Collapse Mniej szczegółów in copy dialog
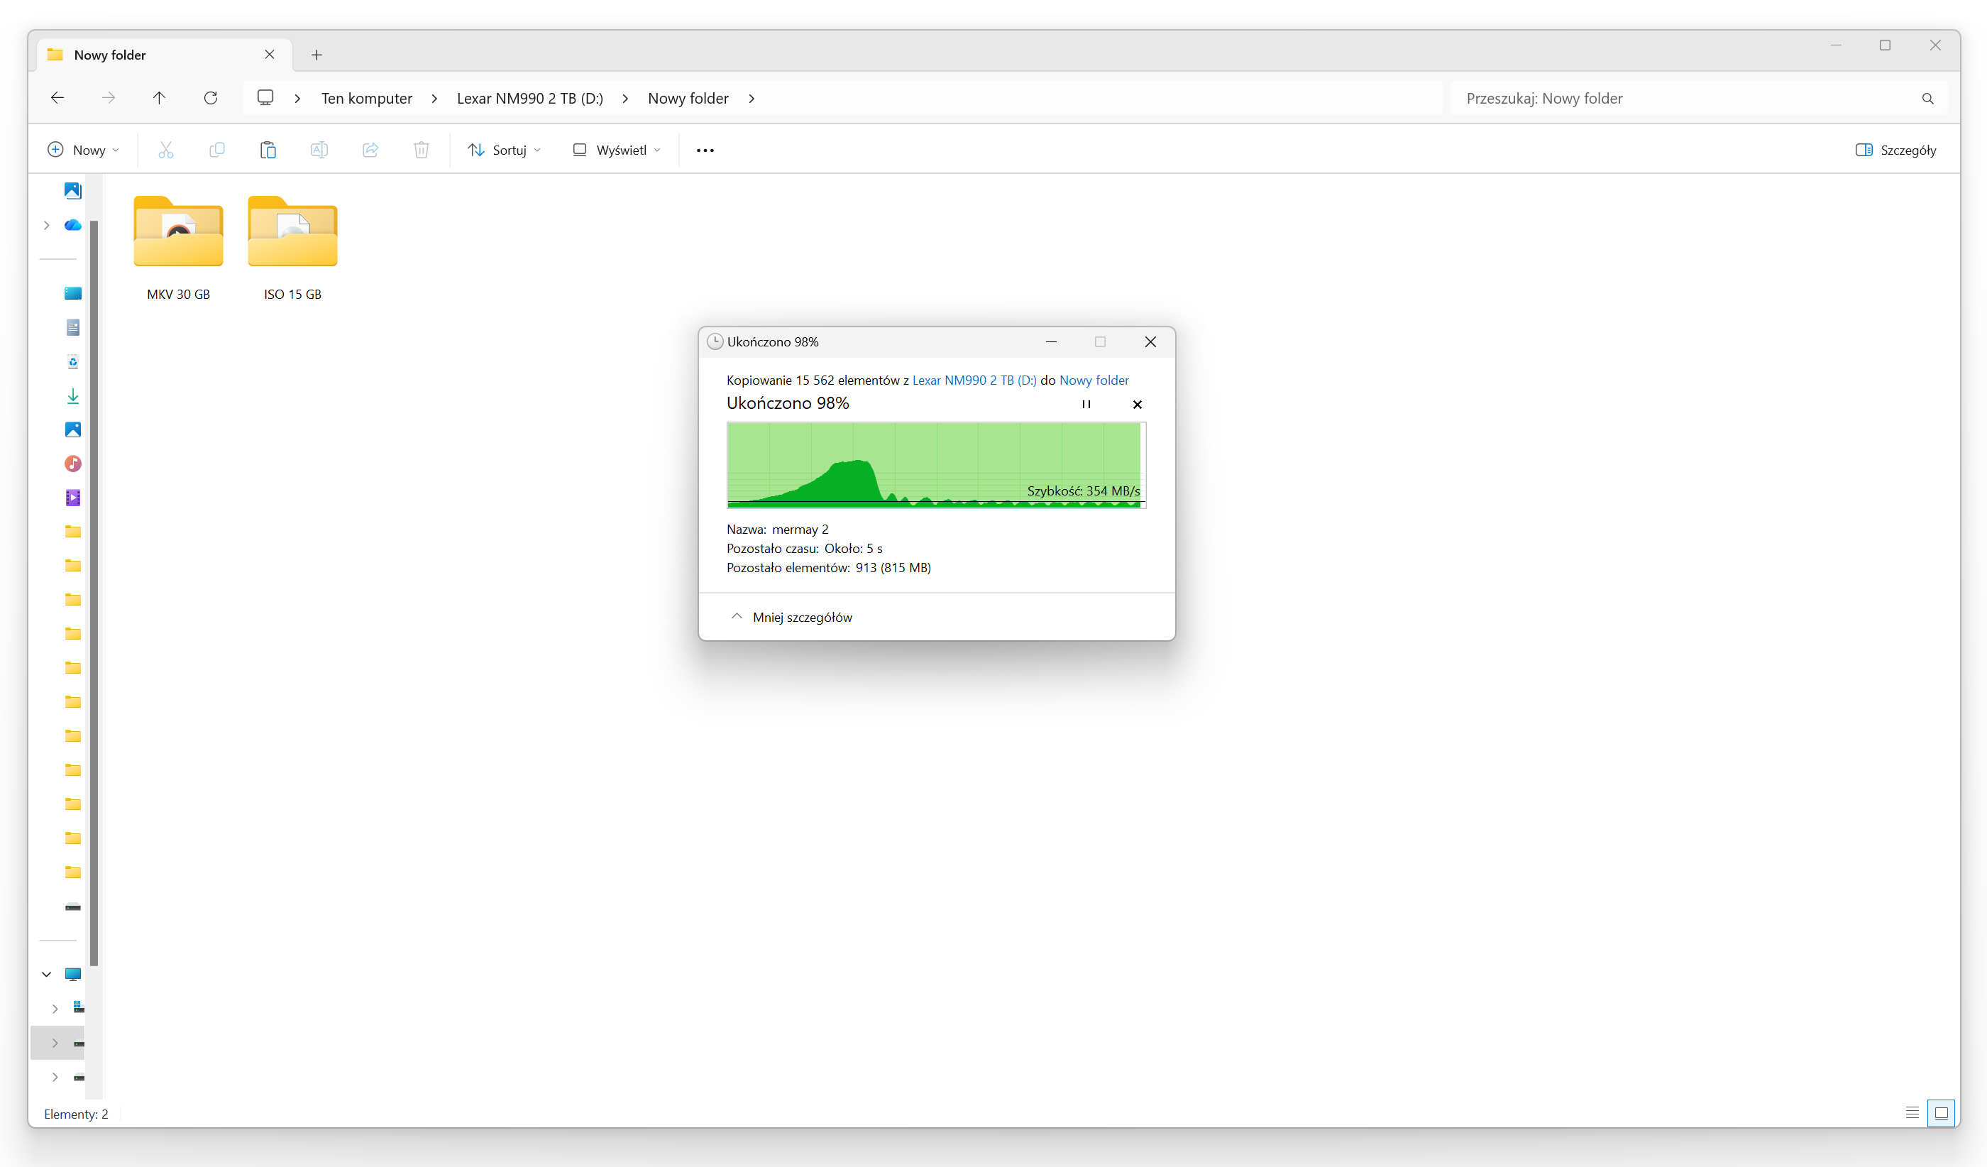1987x1167 pixels. point(793,617)
